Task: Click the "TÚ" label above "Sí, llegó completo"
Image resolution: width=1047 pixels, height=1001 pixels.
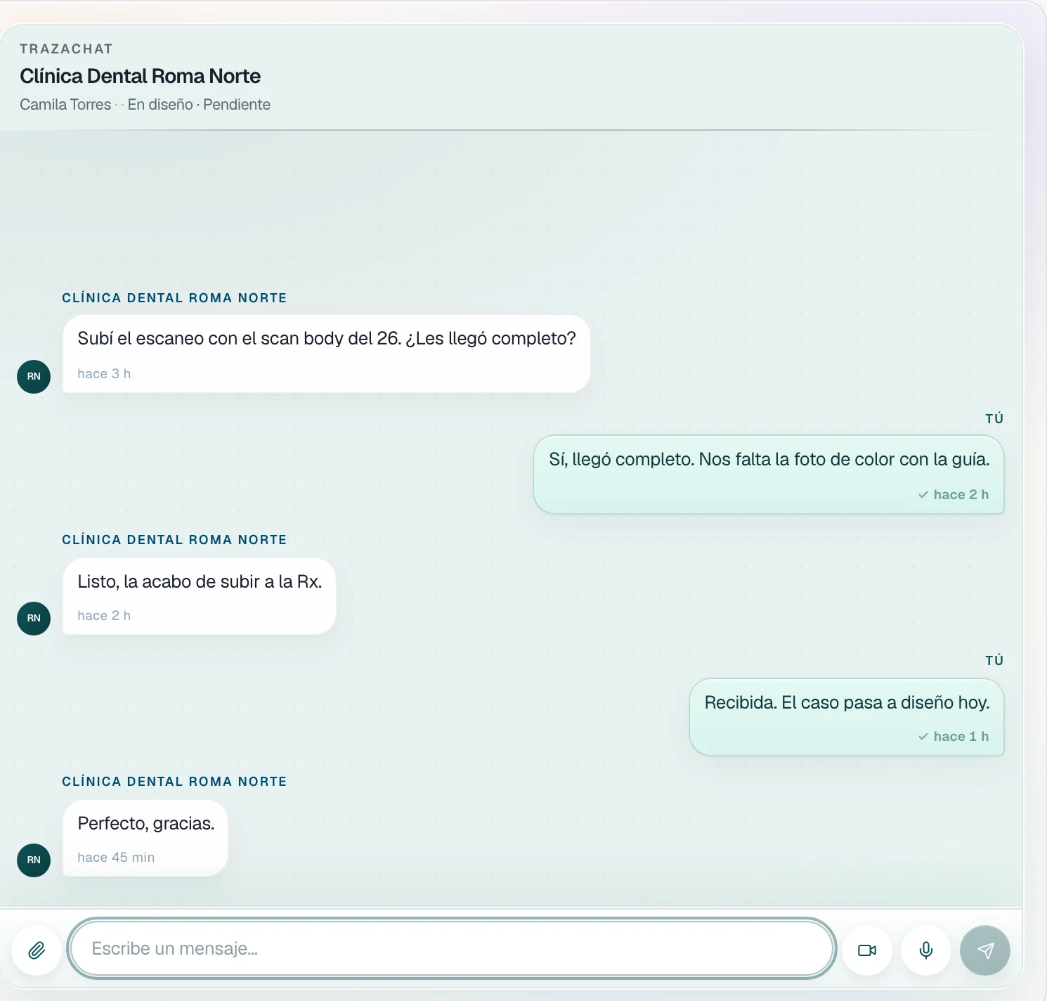Action: (994, 419)
